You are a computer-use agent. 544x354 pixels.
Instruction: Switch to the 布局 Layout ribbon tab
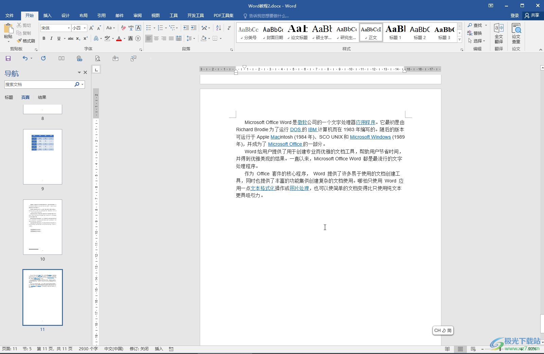[84, 16]
